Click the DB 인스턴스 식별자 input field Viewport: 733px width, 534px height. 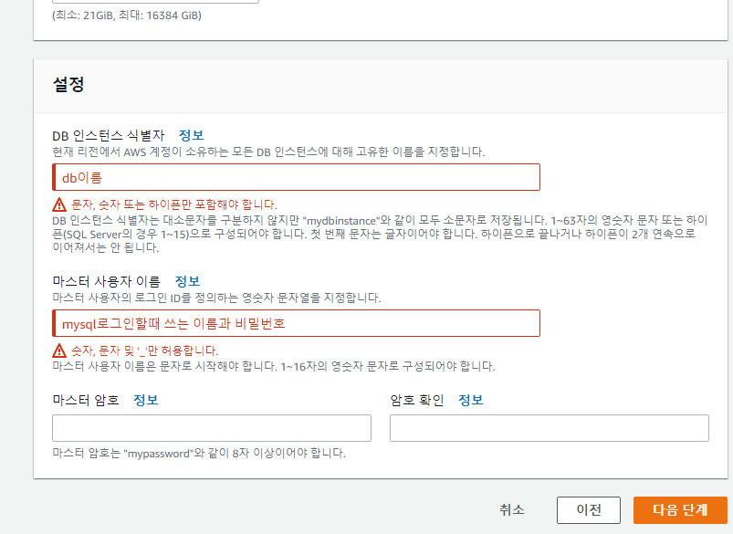pyautogui.click(x=297, y=177)
